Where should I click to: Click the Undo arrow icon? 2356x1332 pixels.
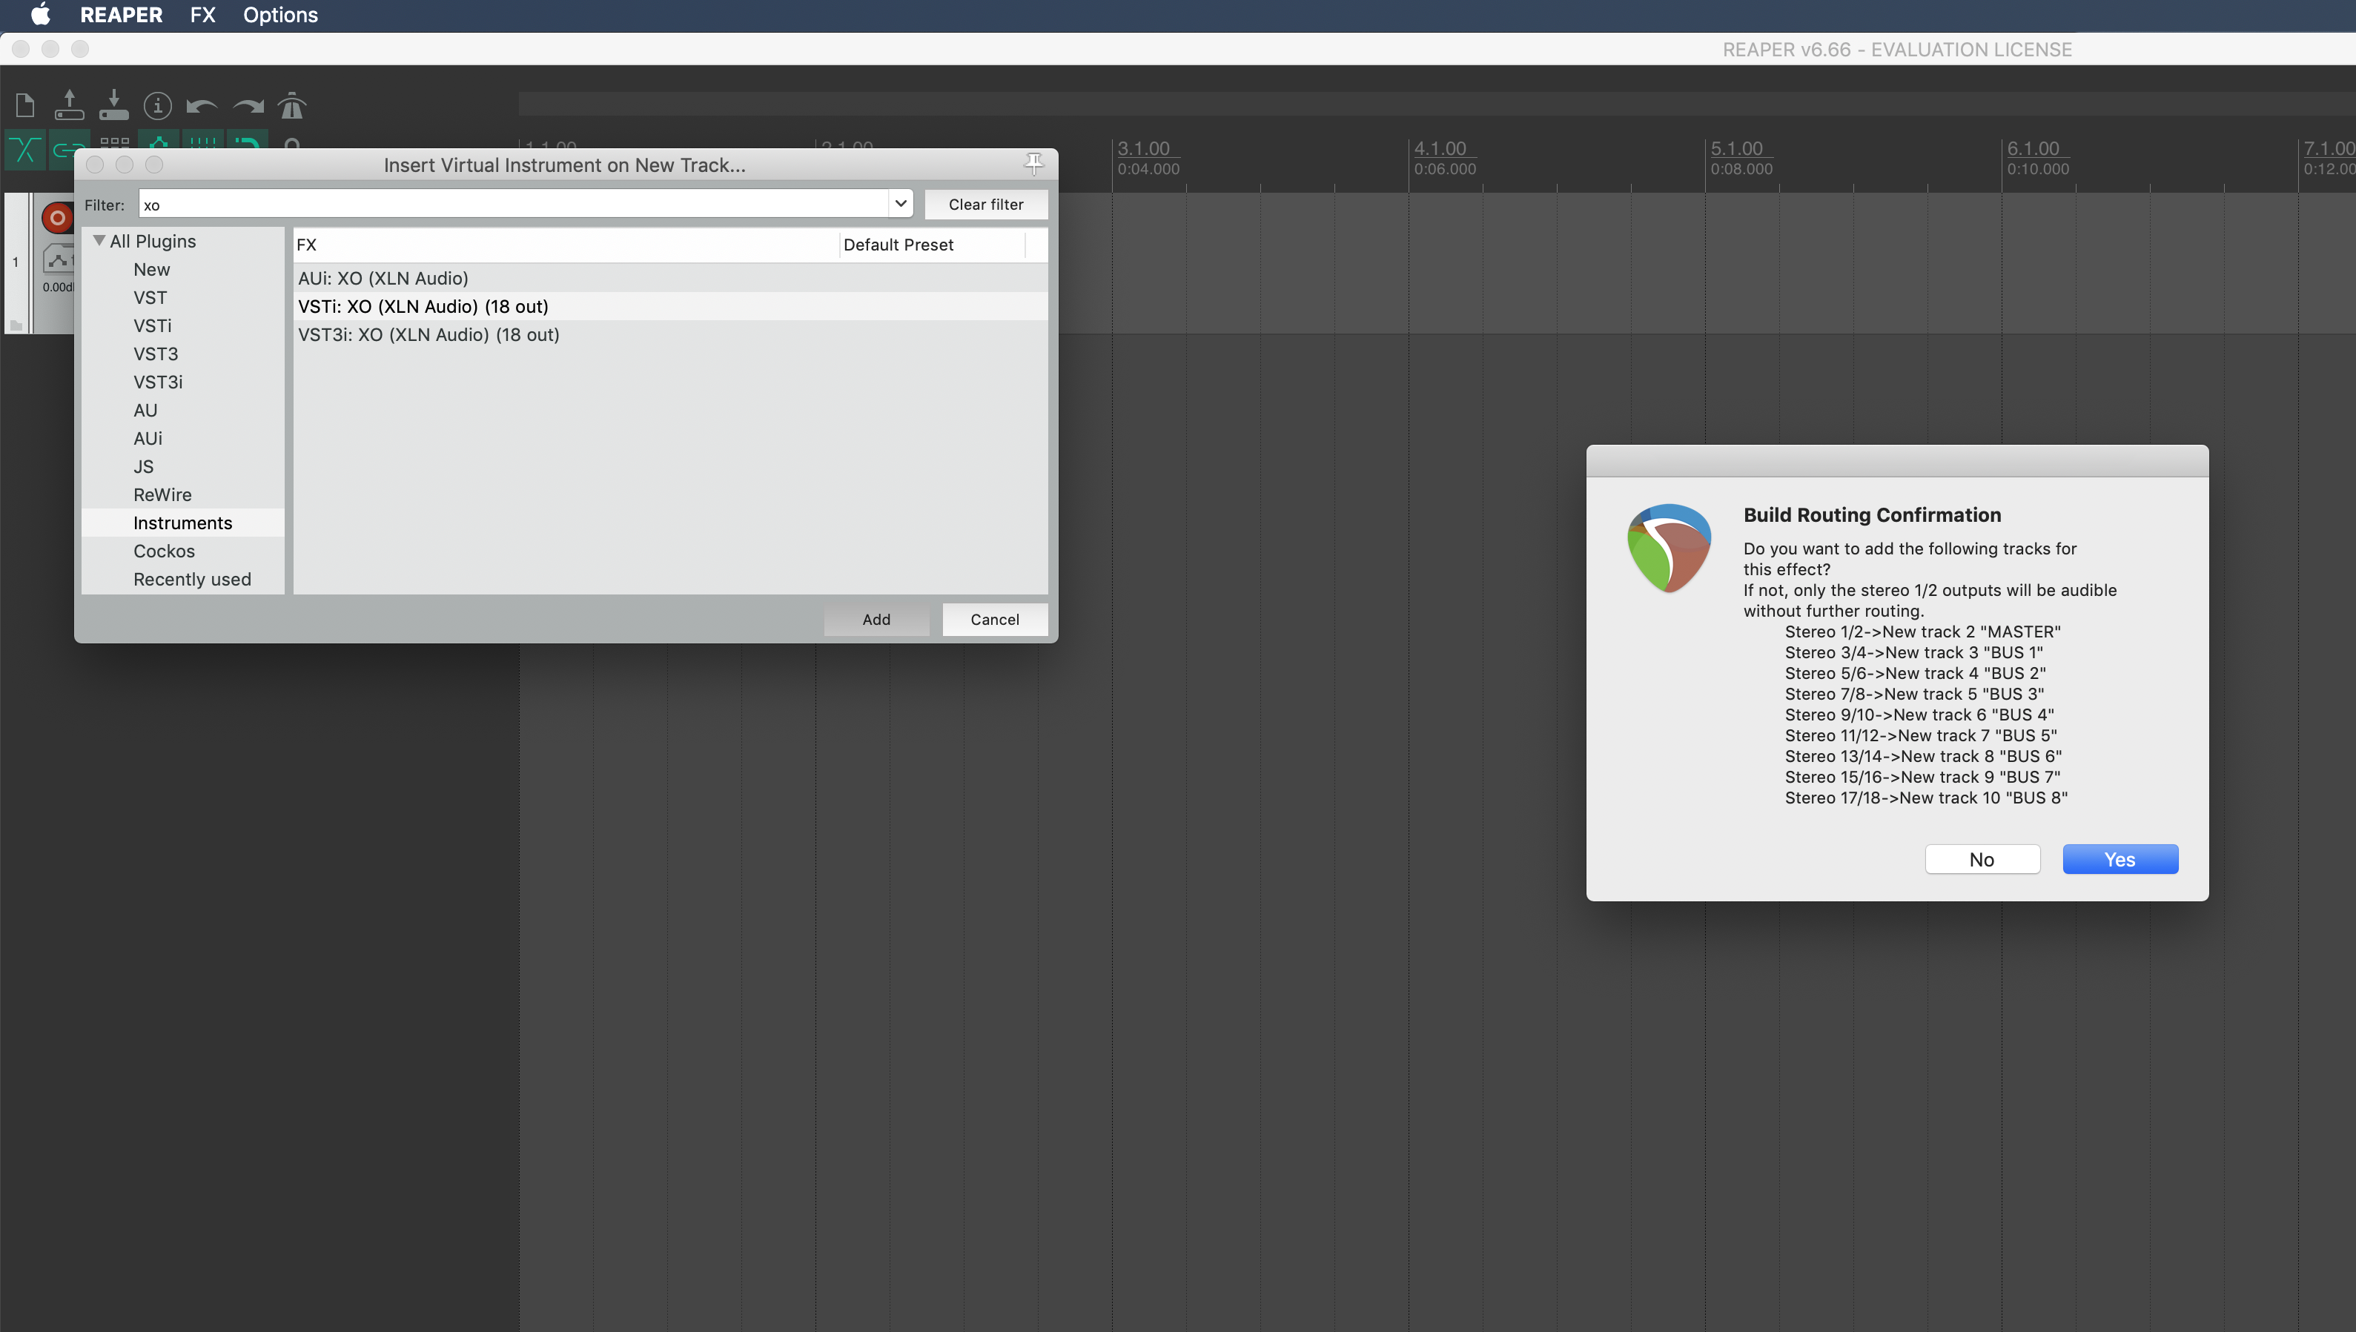pos(202,106)
